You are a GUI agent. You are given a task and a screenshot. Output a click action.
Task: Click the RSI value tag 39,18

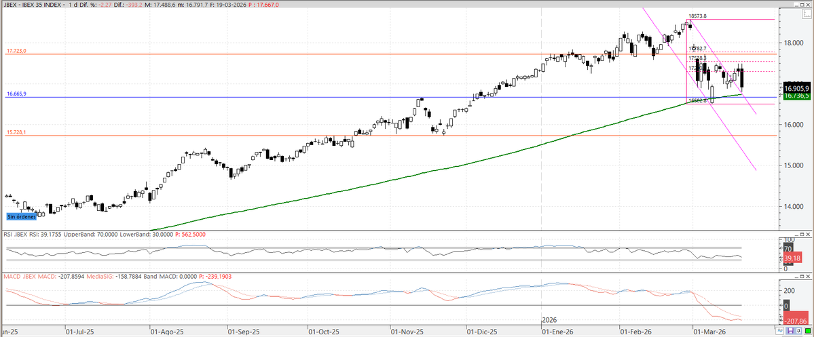point(793,258)
